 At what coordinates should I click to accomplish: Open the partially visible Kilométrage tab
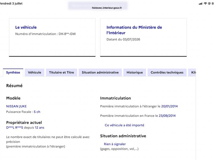192,73
